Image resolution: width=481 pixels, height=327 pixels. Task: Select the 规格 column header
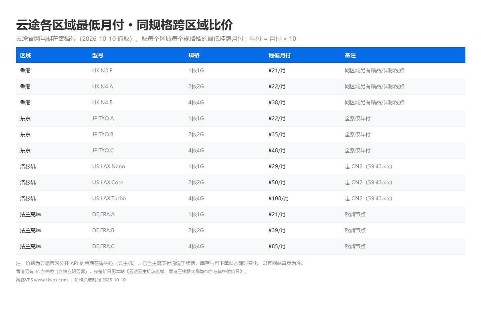pos(194,55)
